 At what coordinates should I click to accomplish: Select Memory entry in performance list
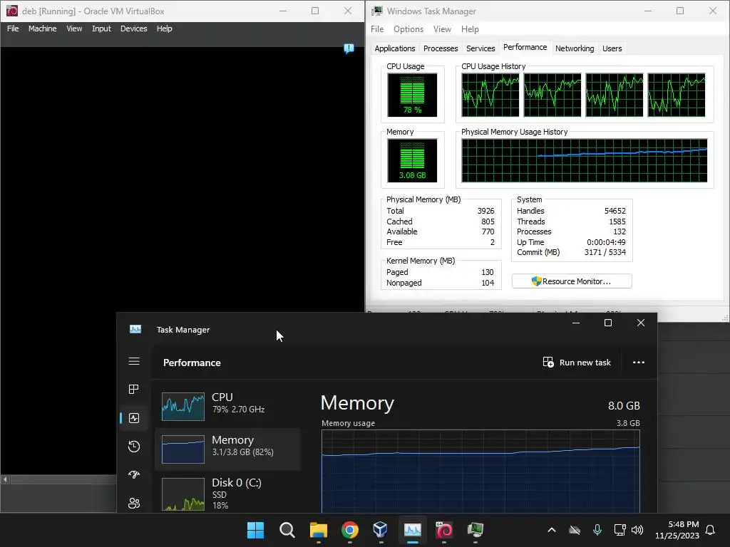pos(227,449)
